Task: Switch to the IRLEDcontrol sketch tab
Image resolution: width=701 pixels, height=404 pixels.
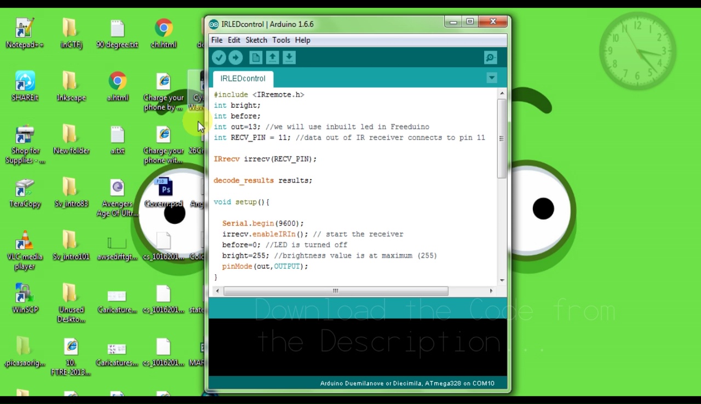Action: pyautogui.click(x=243, y=78)
